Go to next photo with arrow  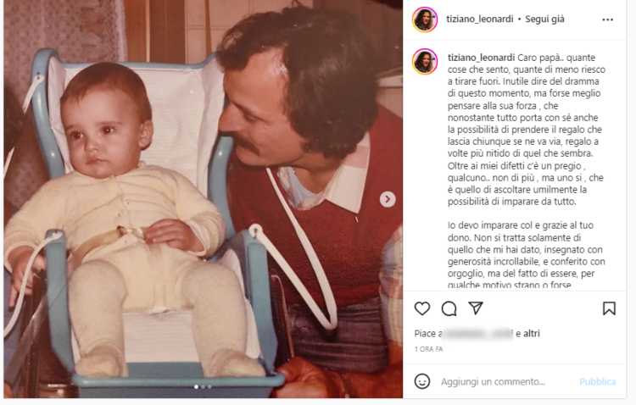388,199
